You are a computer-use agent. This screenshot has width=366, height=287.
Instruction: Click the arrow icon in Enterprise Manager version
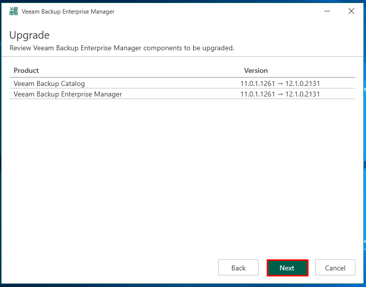pyautogui.click(x=280, y=94)
